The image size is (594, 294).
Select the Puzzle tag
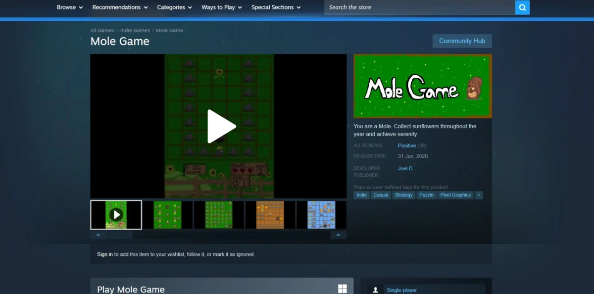[426, 195]
